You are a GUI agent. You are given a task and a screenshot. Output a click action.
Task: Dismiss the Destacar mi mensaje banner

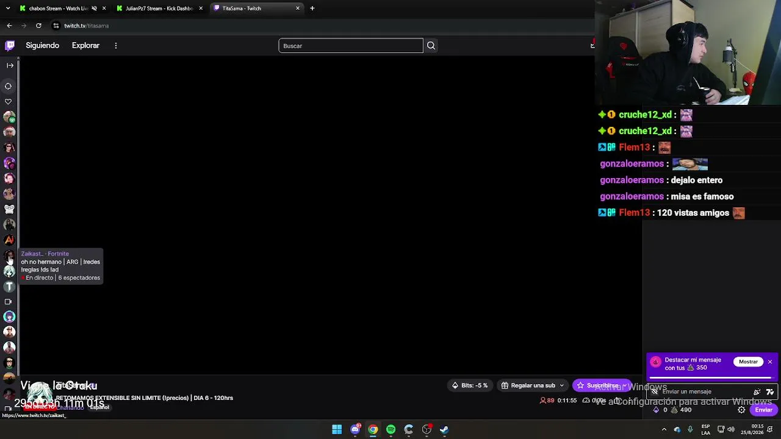pos(770,362)
